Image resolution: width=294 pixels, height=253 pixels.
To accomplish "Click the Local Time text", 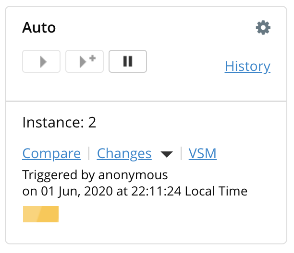I will tap(216, 192).
